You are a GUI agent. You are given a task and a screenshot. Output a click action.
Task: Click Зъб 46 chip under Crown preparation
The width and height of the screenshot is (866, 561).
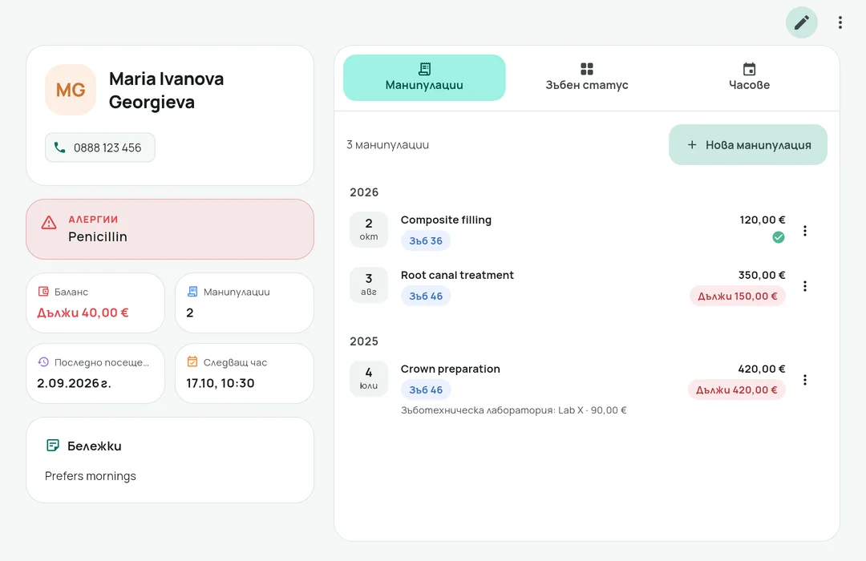[x=425, y=389]
